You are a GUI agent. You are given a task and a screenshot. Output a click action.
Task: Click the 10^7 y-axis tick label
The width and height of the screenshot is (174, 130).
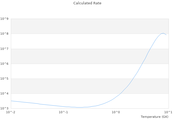click(x=5, y=49)
